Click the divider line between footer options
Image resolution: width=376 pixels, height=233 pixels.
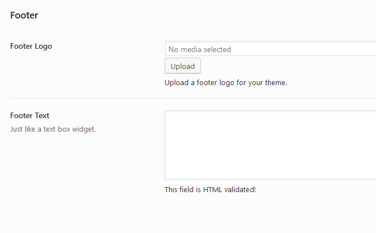[188, 99]
